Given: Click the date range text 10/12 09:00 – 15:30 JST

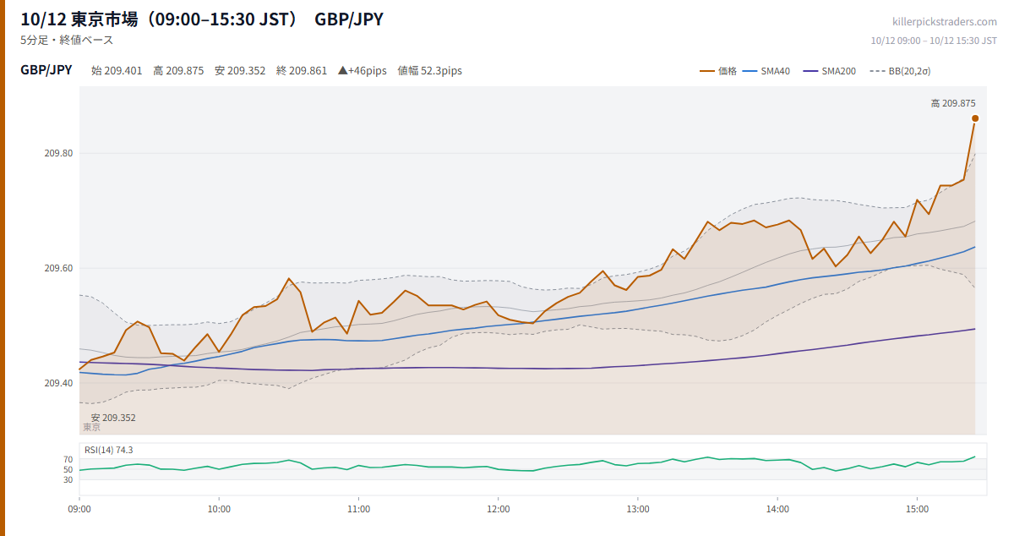Looking at the screenshot, I should point(934,40).
